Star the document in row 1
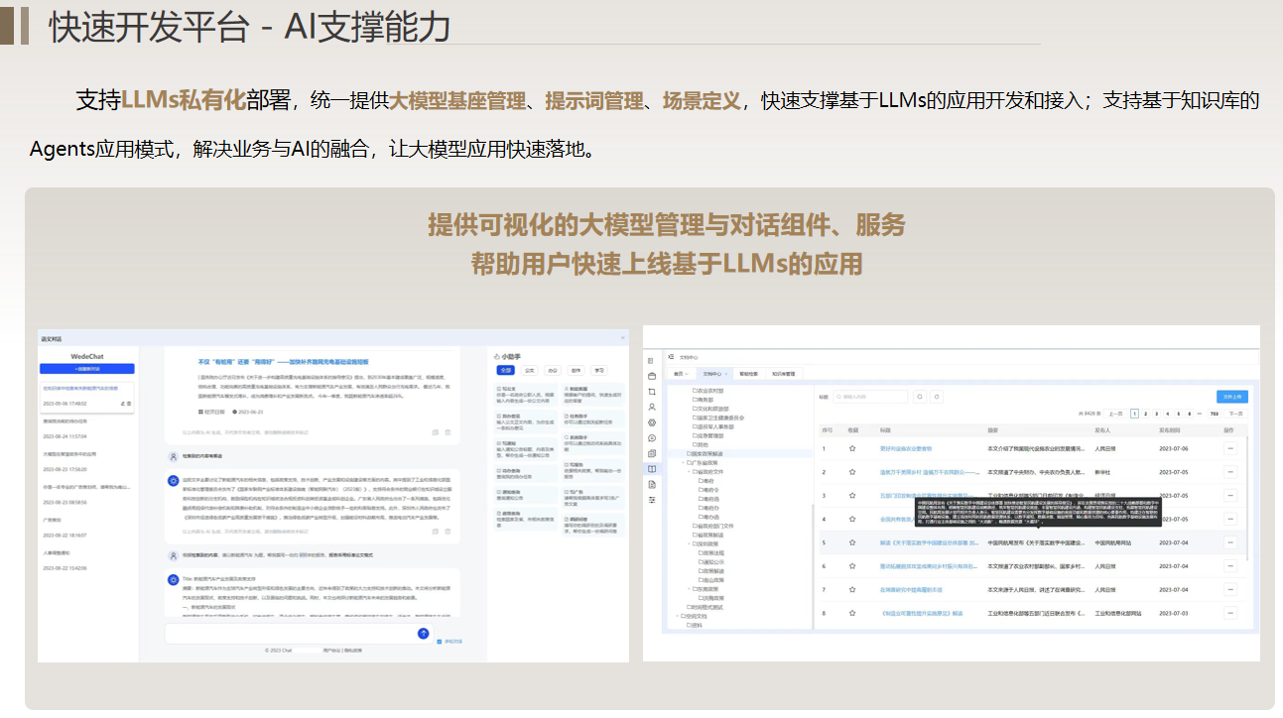Image resolution: width=1283 pixels, height=718 pixels. click(x=851, y=448)
